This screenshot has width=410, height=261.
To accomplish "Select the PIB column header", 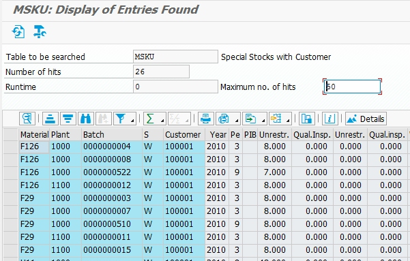I will click(x=250, y=134).
